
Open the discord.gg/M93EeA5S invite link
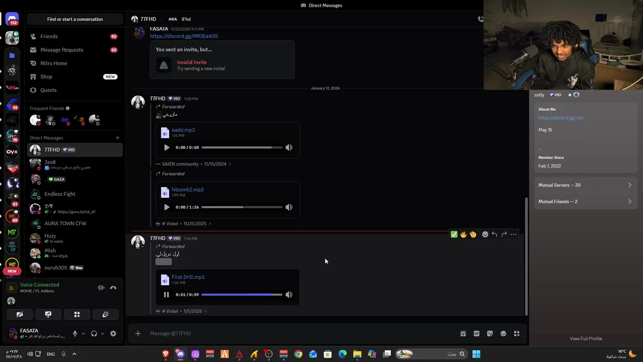tap(184, 36)
